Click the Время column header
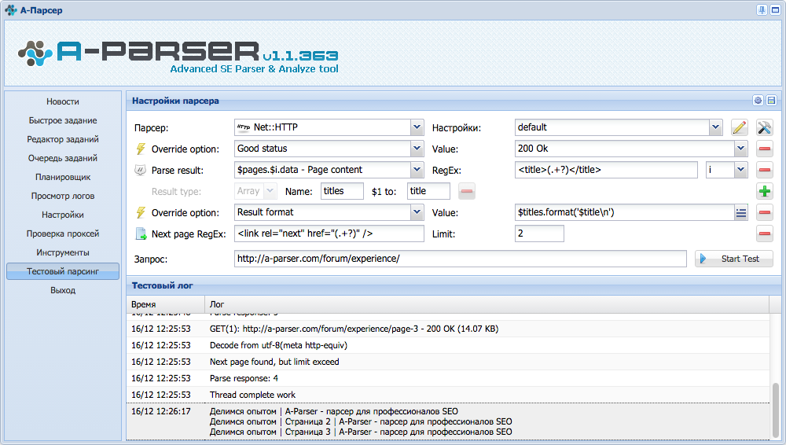Viewport: 786px width, 445px height. [165, 304]
